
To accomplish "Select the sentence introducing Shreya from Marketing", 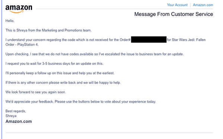I will (48, 30).
